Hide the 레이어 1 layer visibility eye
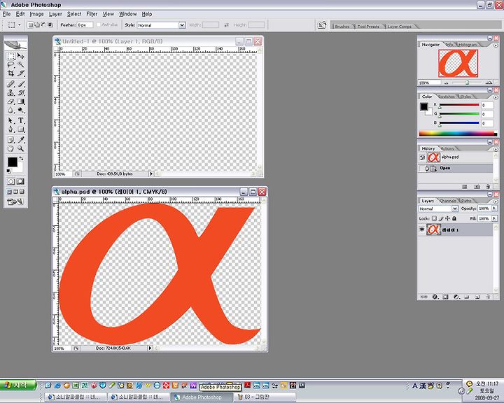This screenshot has width=504, height=403. [421, 229]
